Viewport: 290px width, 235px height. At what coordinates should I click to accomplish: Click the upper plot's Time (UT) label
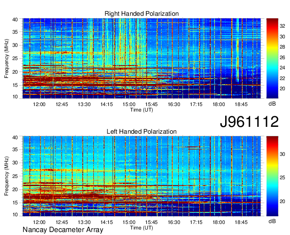(142, 110)
